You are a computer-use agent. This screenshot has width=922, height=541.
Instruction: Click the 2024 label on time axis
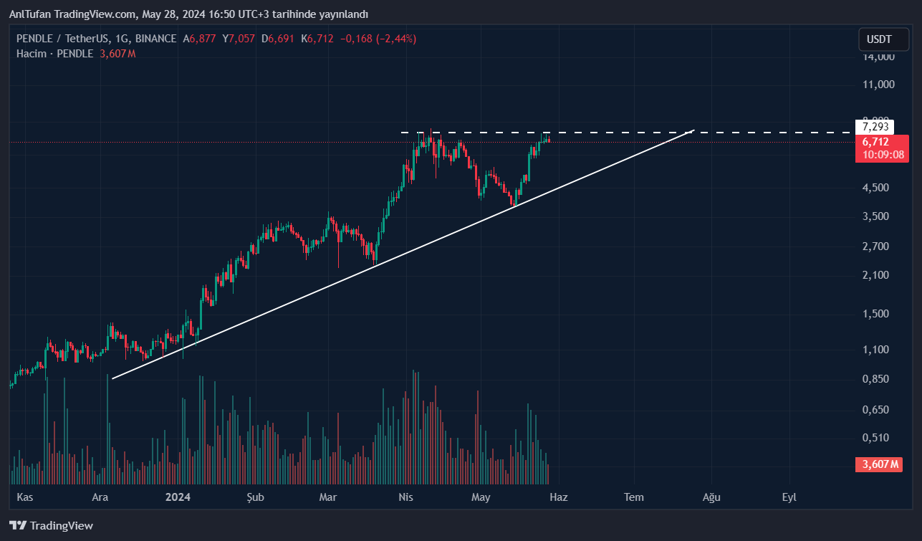pos(177,497)
